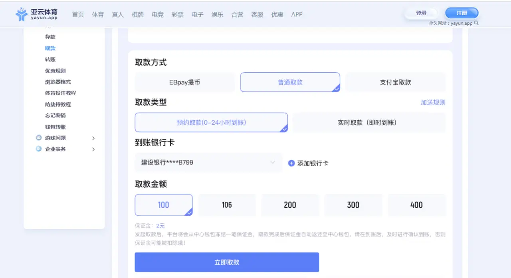The height and width of the screenshot is (278, 511).
Task: Click the 游戏问题 sidebar icon
Action: tap(39, 138)
